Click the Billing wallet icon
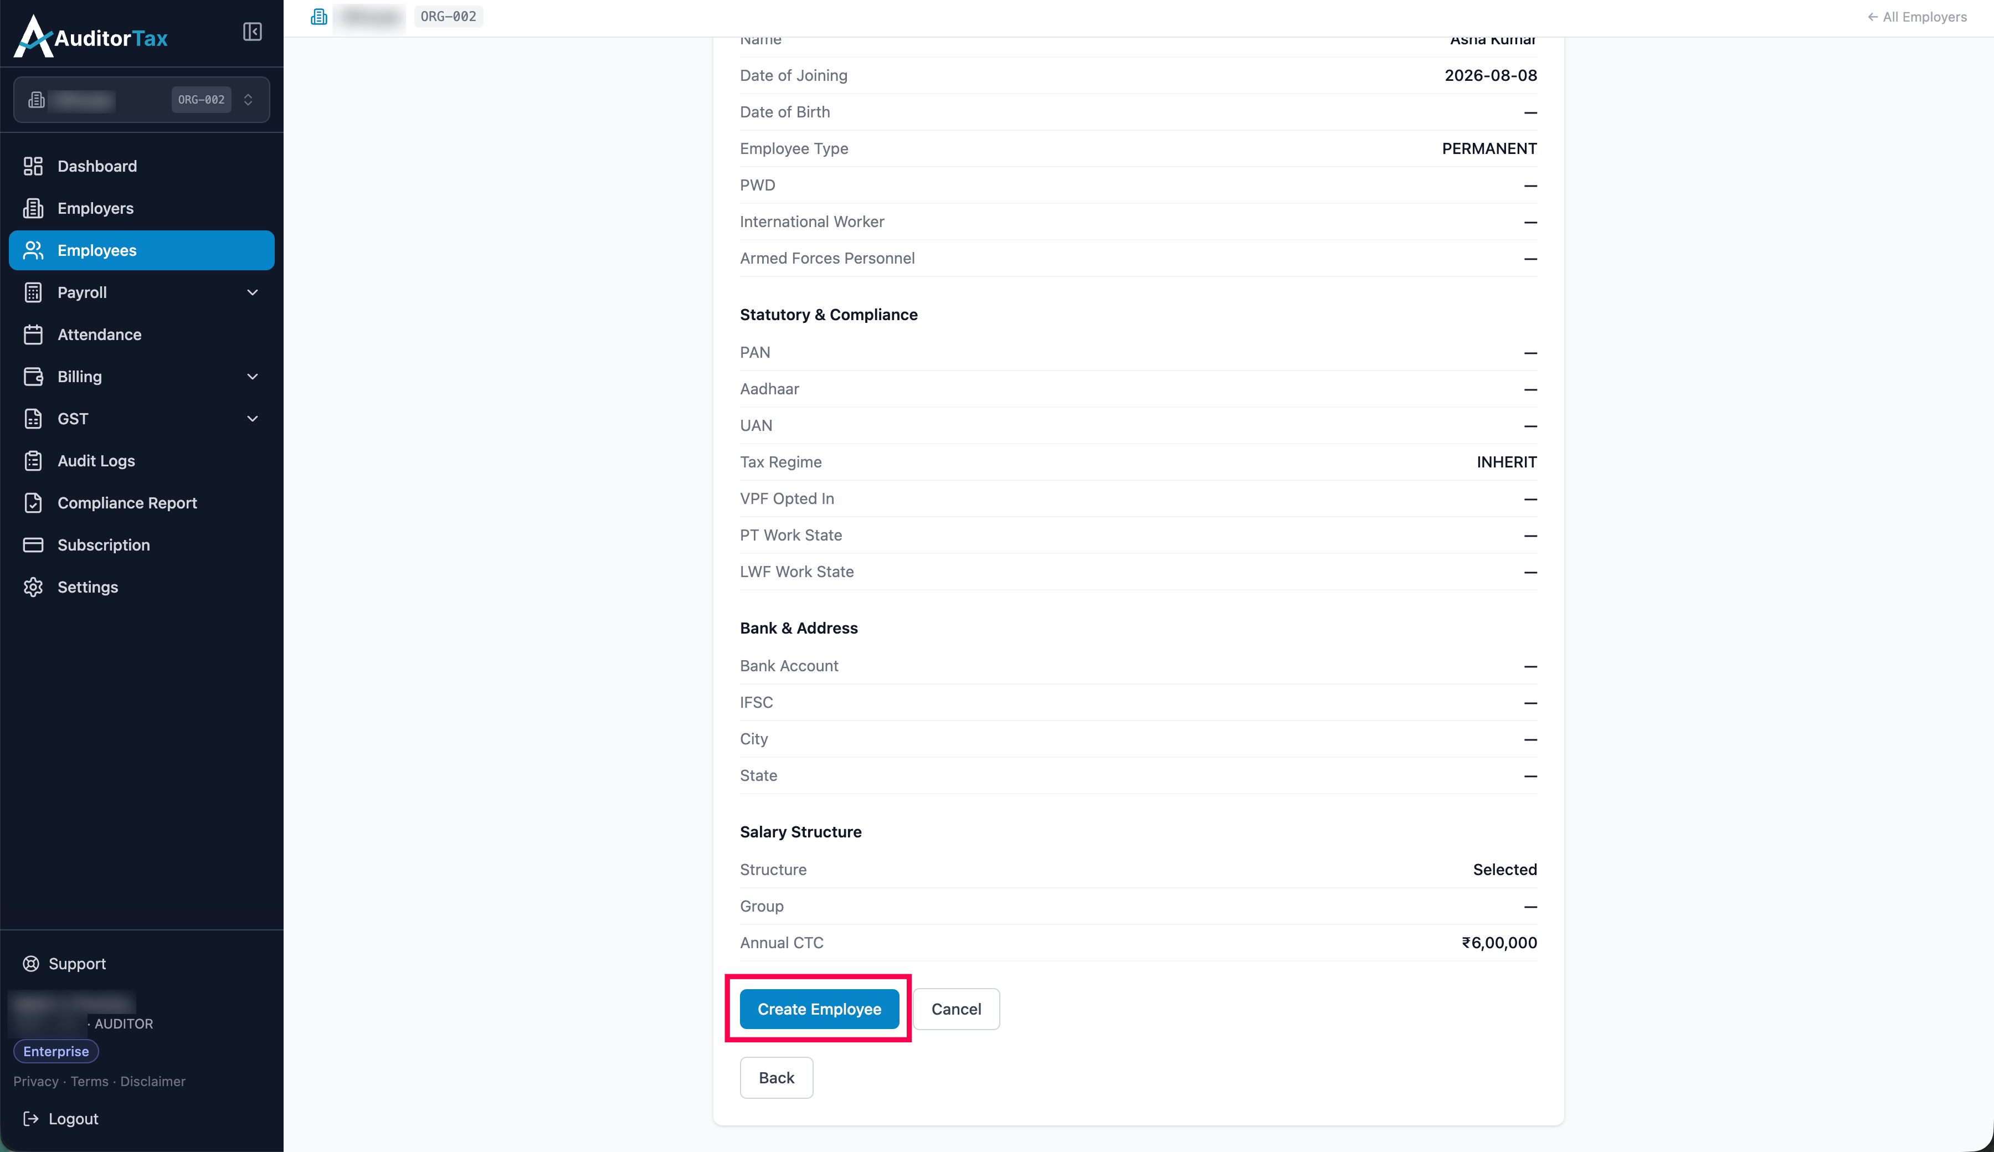Viewport: 1994px width, 1152px height. [x=33, y=377]
